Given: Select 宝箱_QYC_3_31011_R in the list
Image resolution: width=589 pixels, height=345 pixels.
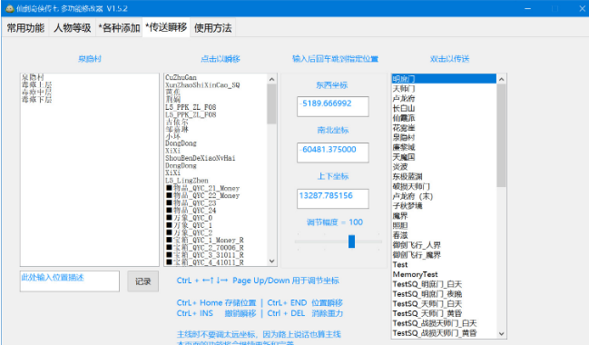Looking at the screenshot, I should [205, 255].
